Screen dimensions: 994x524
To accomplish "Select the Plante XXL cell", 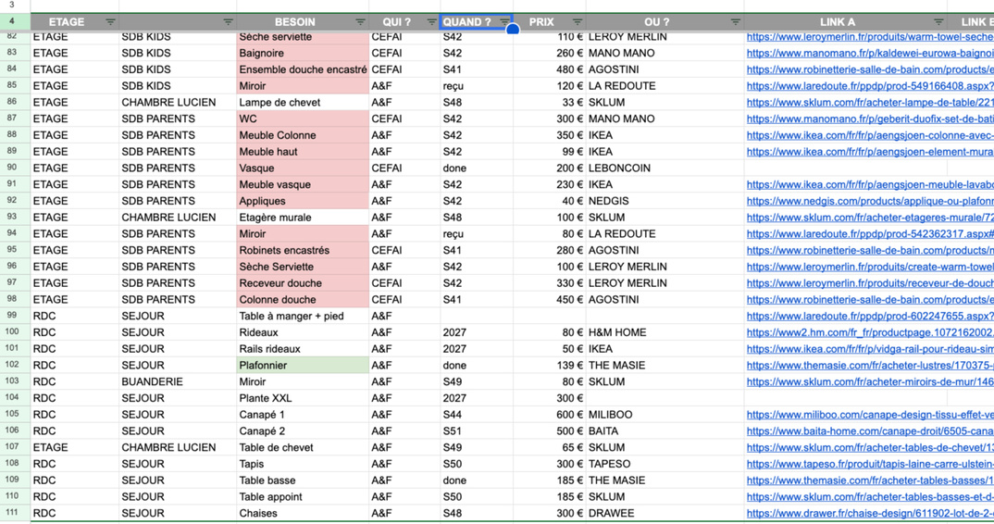I will (303, 398).
